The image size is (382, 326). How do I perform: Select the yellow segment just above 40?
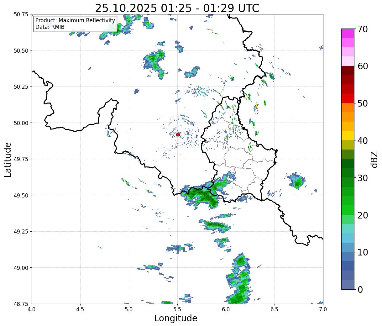tap(348, 135)
